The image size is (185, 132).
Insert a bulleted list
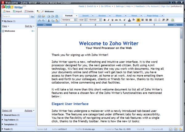click(x=159, y=20)
